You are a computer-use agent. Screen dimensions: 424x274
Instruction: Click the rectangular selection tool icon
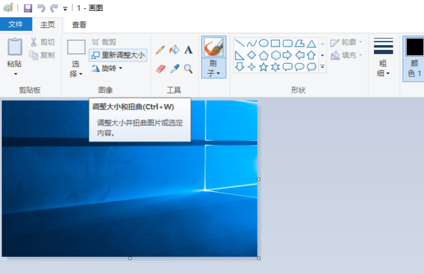(76, 46)
